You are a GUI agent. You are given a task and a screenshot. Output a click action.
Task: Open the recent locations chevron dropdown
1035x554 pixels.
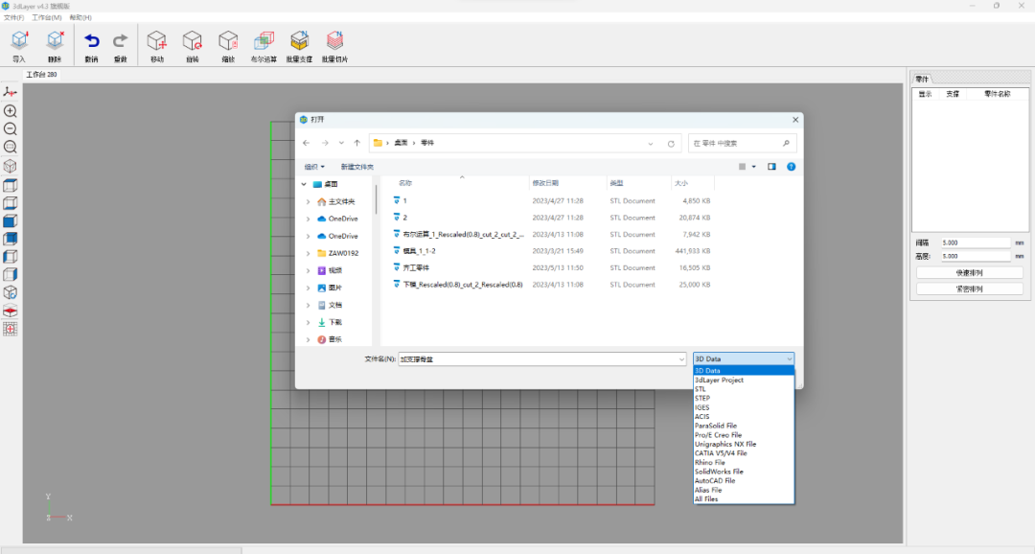point(341,143)
